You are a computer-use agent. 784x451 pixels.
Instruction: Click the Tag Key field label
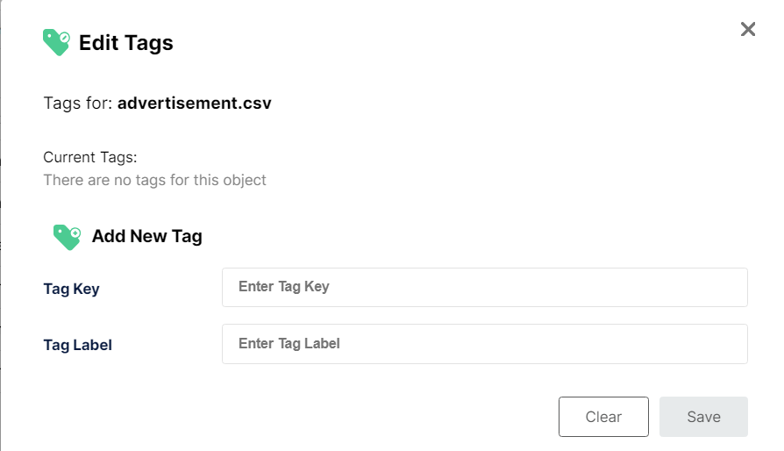click(71, 289)
